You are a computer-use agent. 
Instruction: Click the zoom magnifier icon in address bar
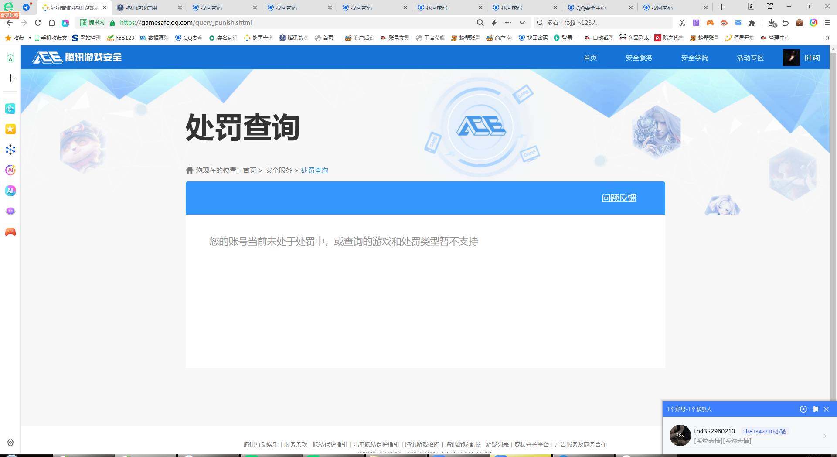coord(480,23)
